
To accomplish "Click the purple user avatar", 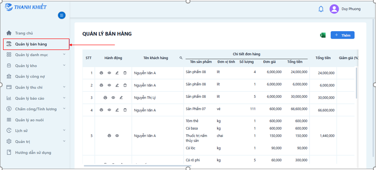I will click(334, 9).
